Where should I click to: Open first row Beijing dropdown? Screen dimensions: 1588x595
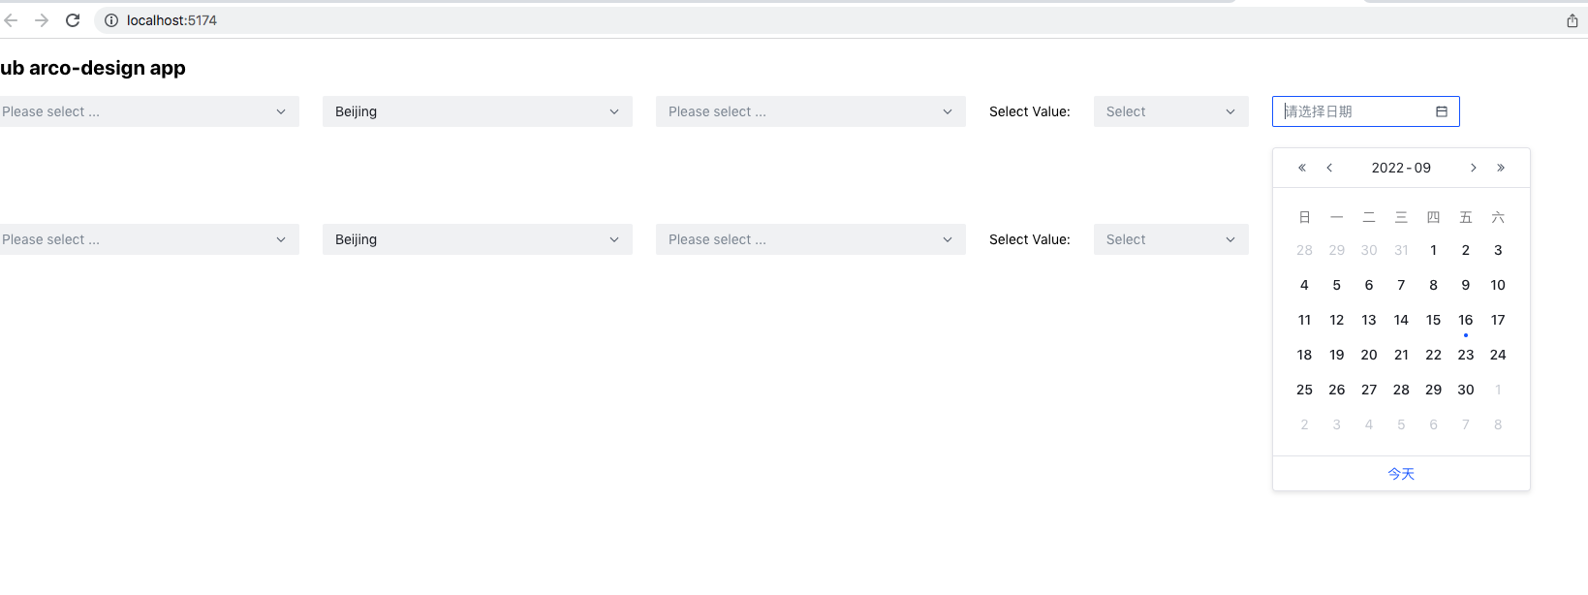click(x=478, y=111)
